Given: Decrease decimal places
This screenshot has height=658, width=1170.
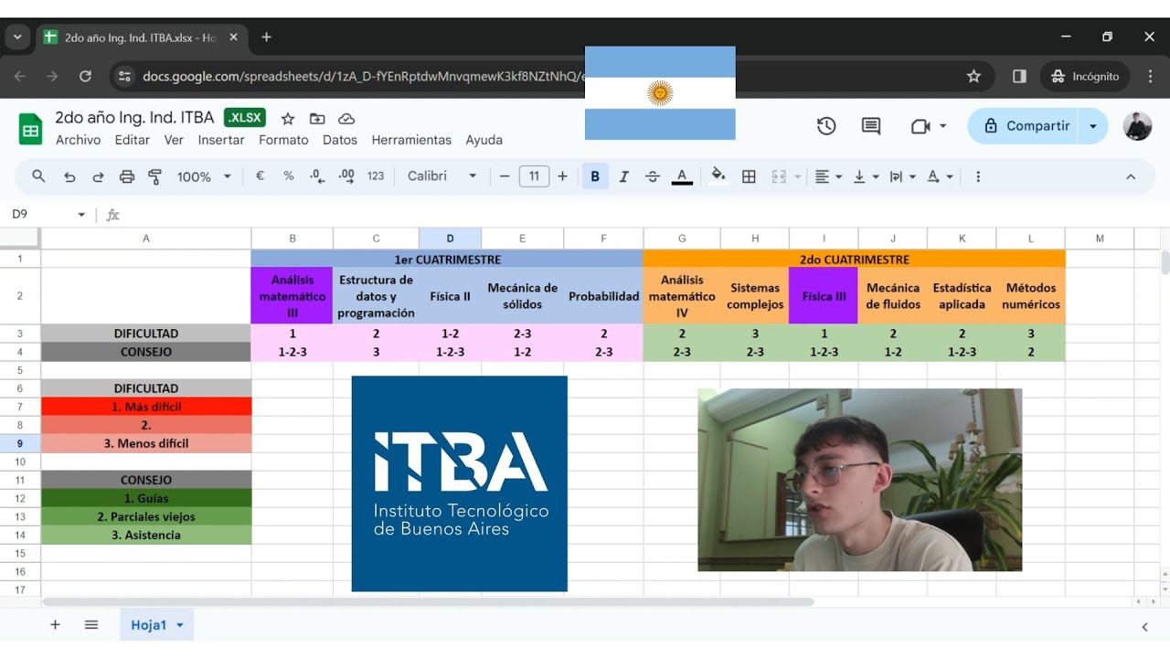Looking at the screenshot, I should 317,176.
